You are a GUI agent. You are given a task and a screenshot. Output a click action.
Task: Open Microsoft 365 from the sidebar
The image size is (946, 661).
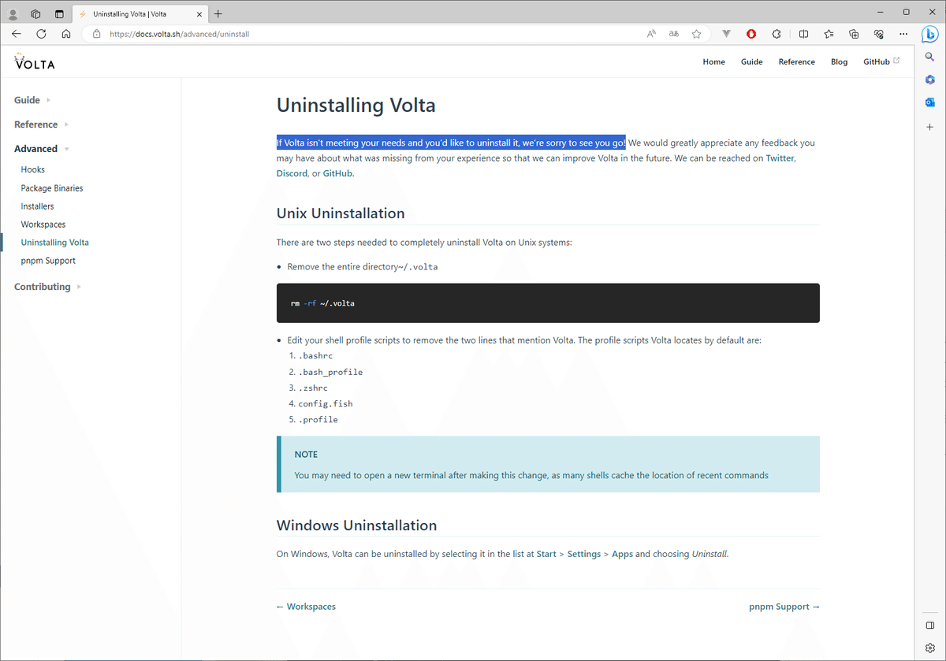[929, 79]
